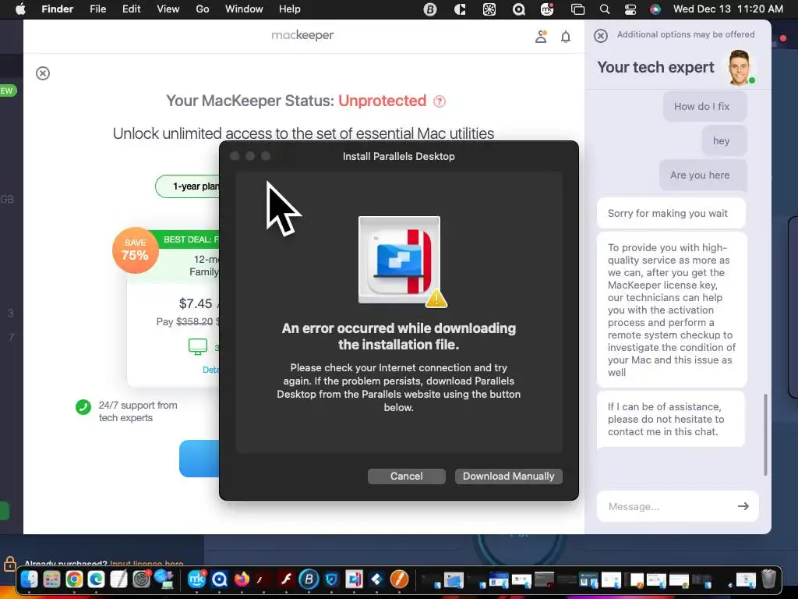
Task: Open the File menu
Action: point(97,9)
